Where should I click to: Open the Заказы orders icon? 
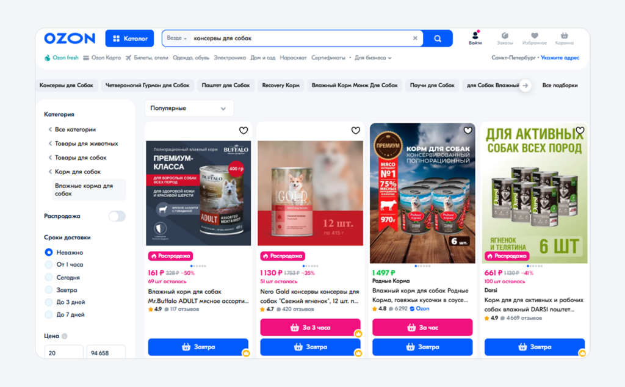pyautogui.click(x=505, y=38)
